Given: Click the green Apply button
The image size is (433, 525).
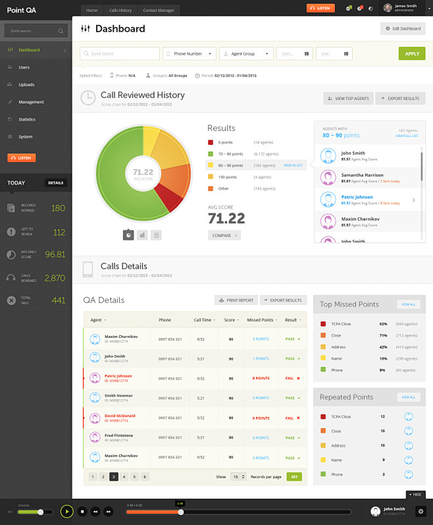Looking at the screenshot, I should point(412,53).
